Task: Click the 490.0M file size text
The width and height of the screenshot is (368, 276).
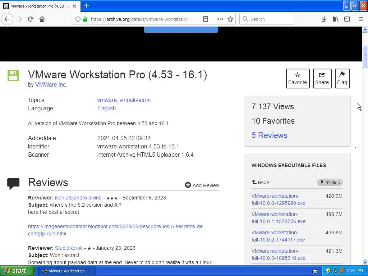Action: tap(334, 196)
